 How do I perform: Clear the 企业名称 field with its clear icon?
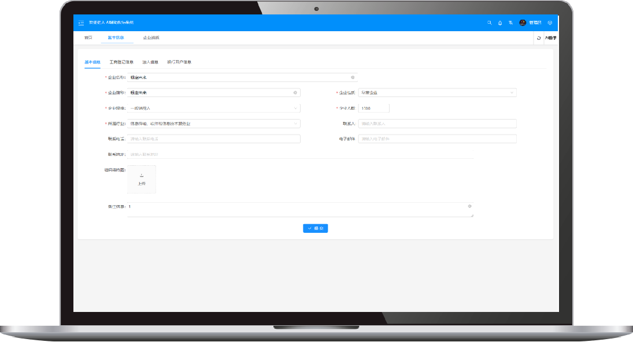coord(353,77)
